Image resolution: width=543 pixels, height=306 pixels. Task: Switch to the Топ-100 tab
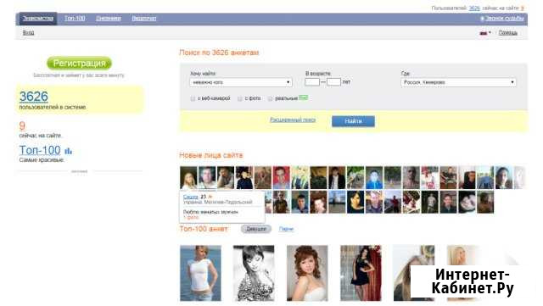(75, 19)
